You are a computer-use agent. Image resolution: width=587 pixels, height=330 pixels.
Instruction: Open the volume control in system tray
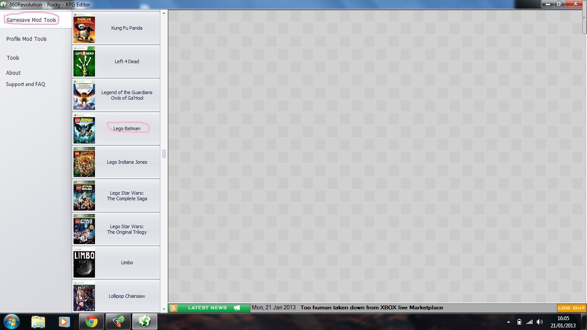pos(540,322)
